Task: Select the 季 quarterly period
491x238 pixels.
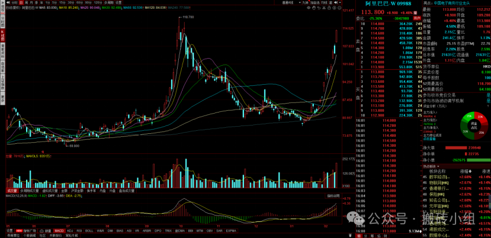Action: point(36,2)
